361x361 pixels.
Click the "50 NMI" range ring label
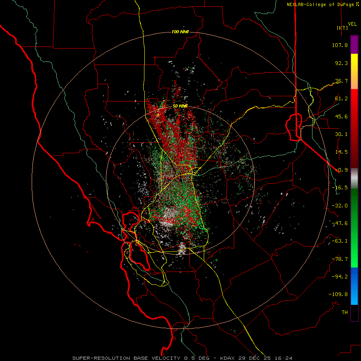pyautogui.click(x=180, y=106)
